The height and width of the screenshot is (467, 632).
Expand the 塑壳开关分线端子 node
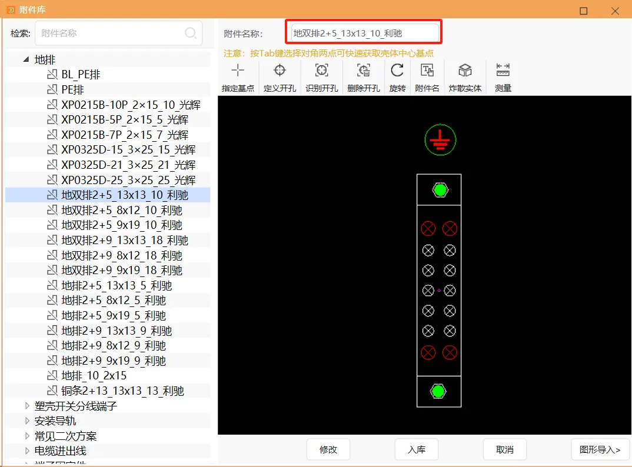(x=27, y=405)
